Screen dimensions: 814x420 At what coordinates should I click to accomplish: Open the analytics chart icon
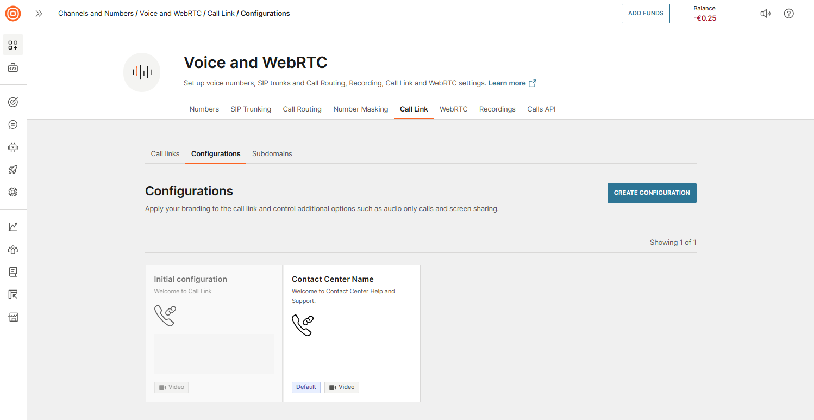[x=13, y=226]
